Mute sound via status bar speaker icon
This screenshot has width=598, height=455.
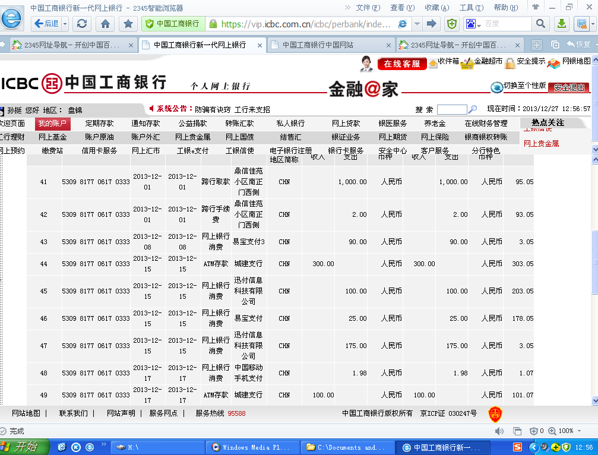500,431
